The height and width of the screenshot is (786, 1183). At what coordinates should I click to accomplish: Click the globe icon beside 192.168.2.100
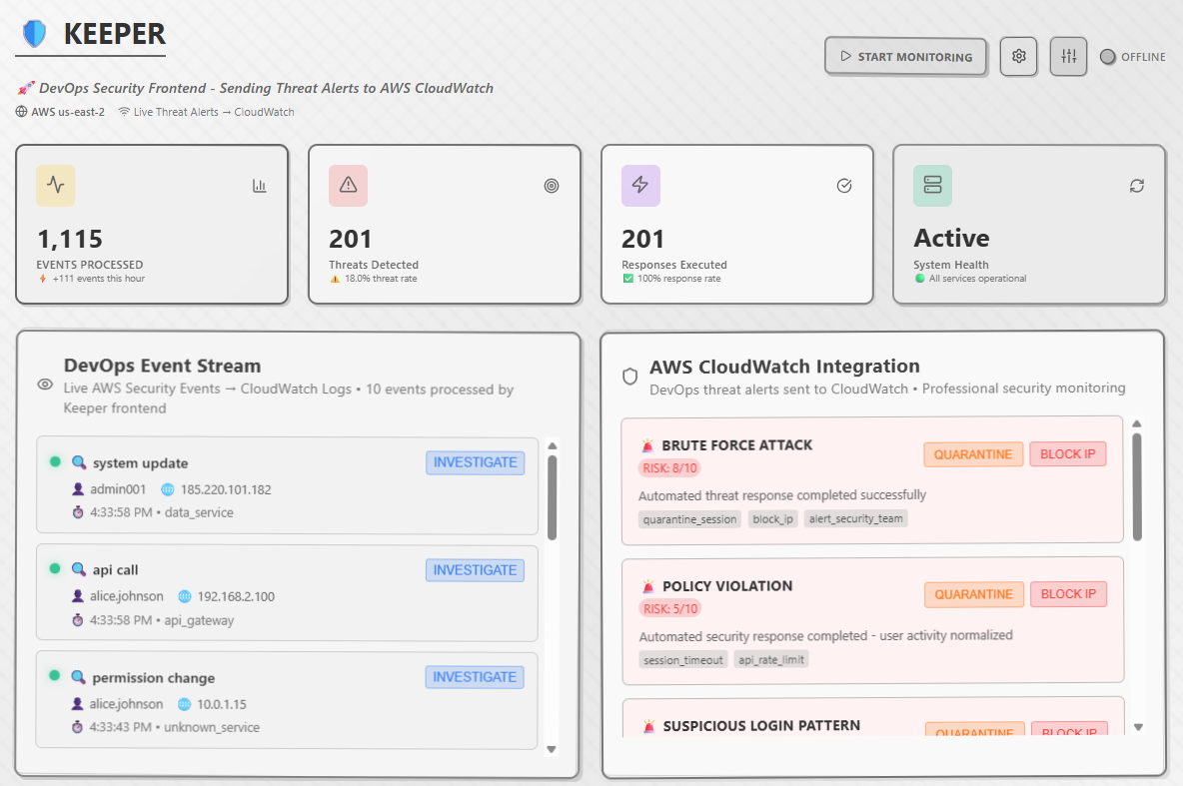185,596
